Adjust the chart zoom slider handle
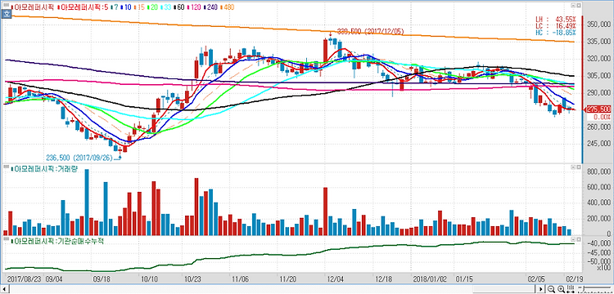The image size is (614, 294). (584, 288)
